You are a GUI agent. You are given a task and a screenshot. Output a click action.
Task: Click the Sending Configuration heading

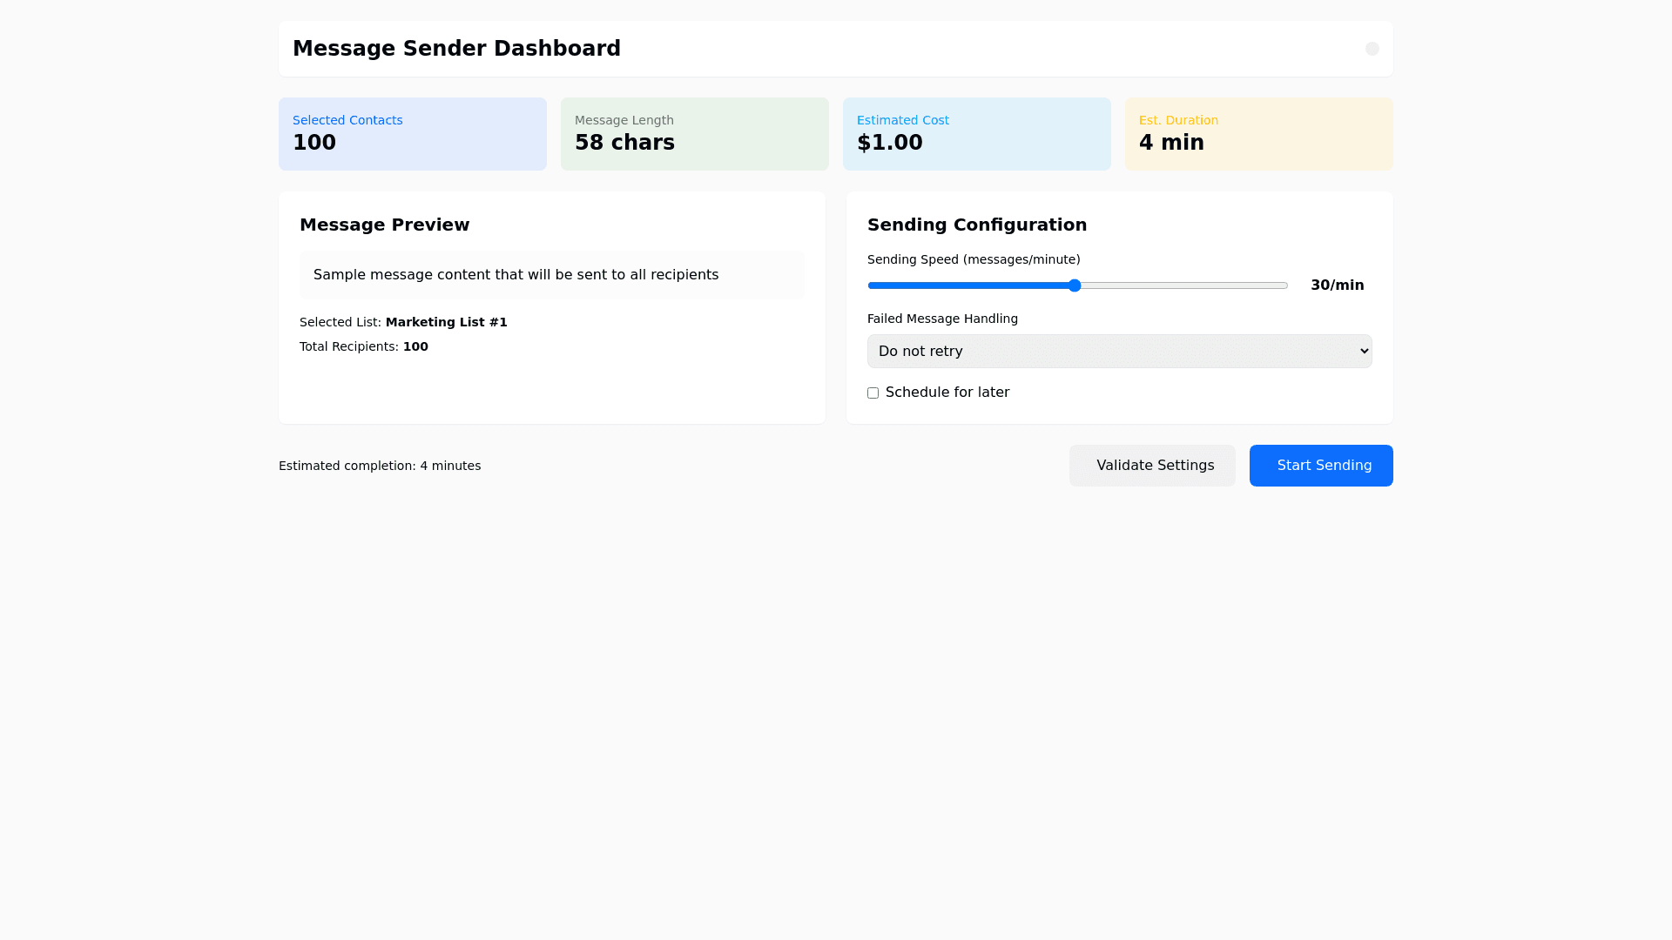(976, 225)
